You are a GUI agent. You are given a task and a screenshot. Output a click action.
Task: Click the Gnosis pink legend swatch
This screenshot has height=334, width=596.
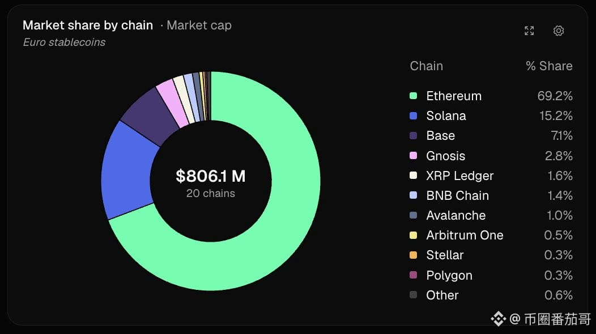[413, 156]
